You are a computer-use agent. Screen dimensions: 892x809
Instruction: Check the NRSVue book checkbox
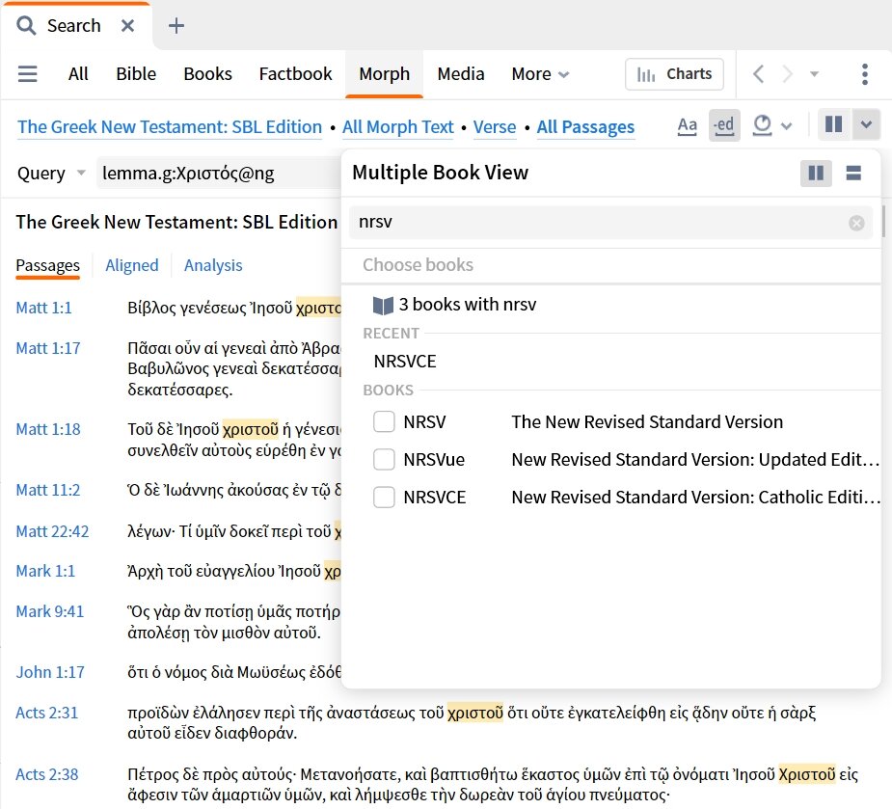click(x=384, y=459)
